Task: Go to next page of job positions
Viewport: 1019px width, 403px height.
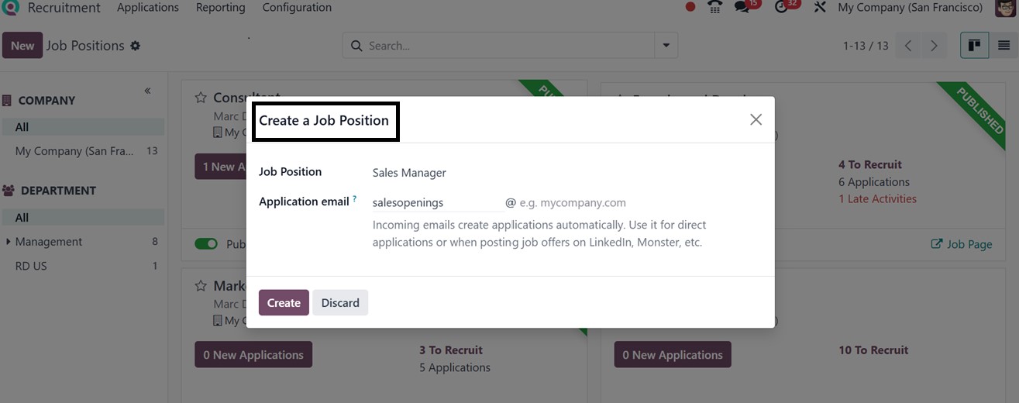Action: click(934, 46)
